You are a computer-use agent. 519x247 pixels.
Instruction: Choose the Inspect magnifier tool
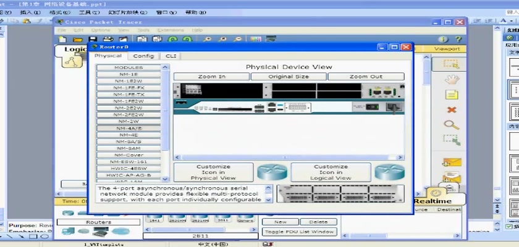452,125
